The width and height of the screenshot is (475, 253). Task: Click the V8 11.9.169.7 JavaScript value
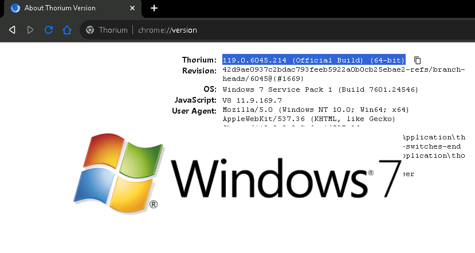click(252, 100)
